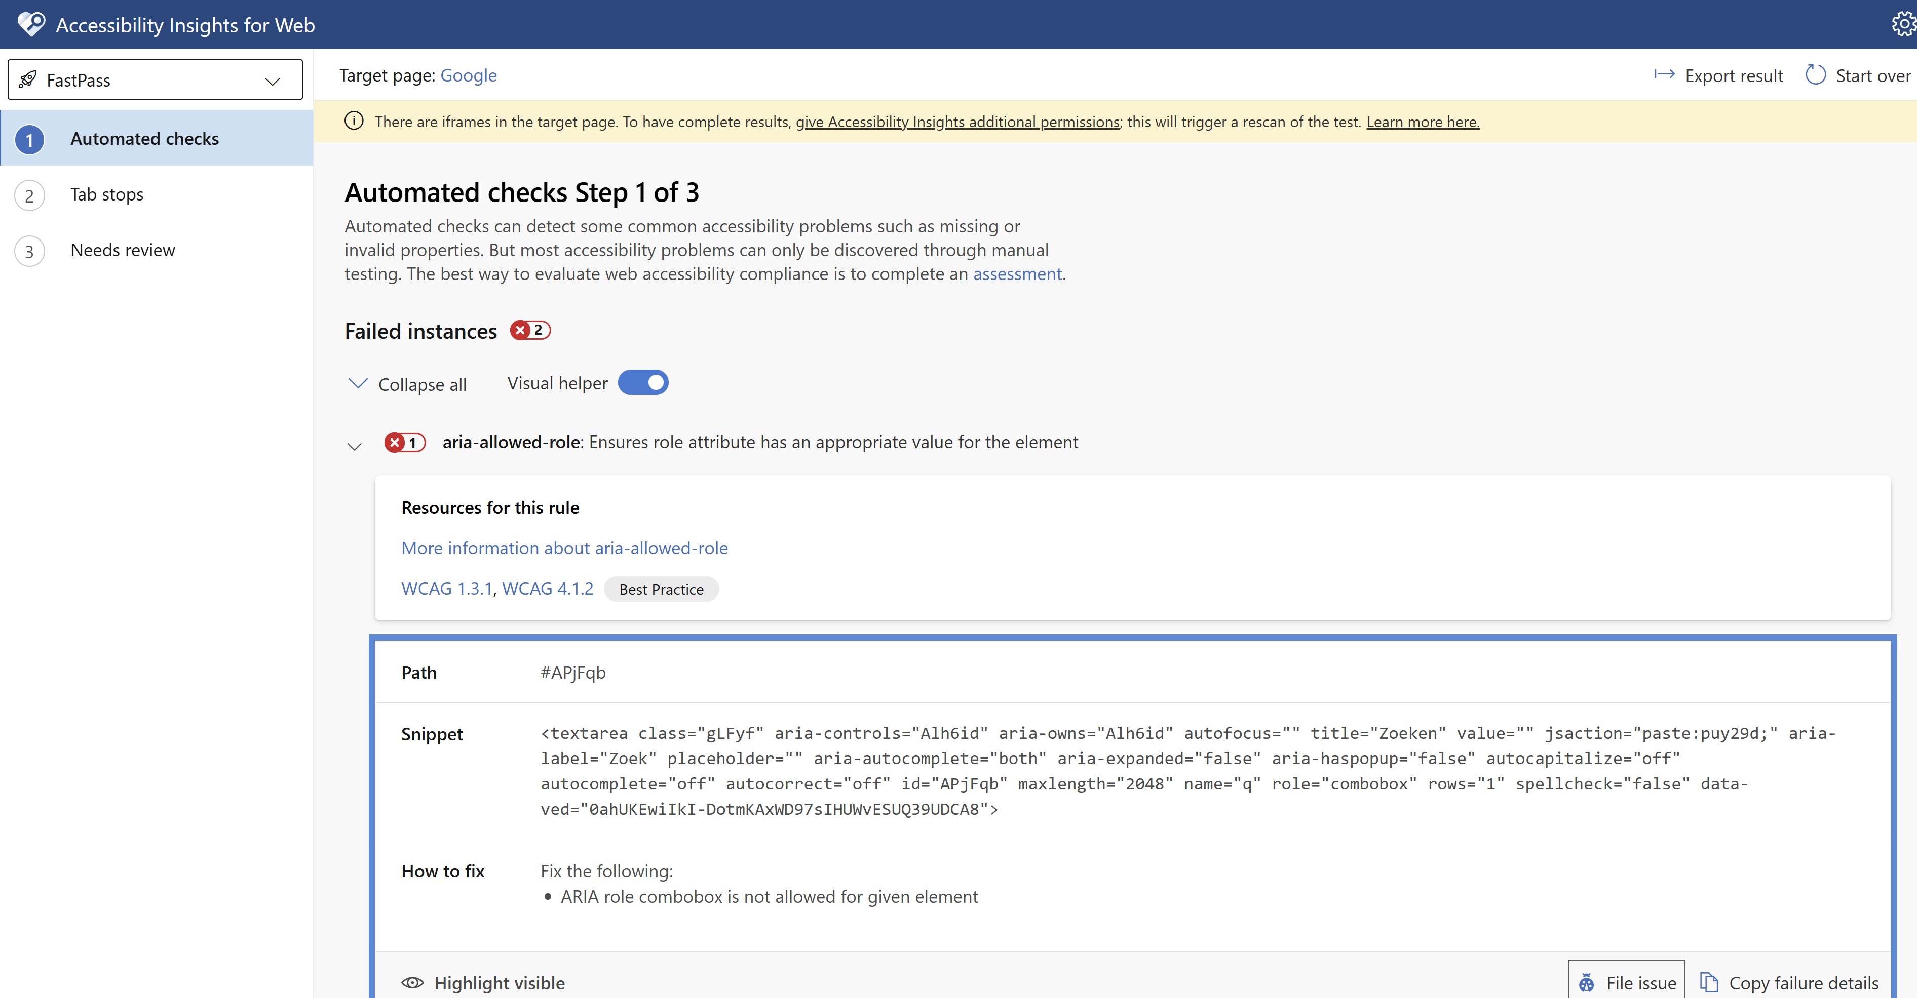Click Resources for this rule heading
Screen dimensions: 1917x998
click(490, 508)
